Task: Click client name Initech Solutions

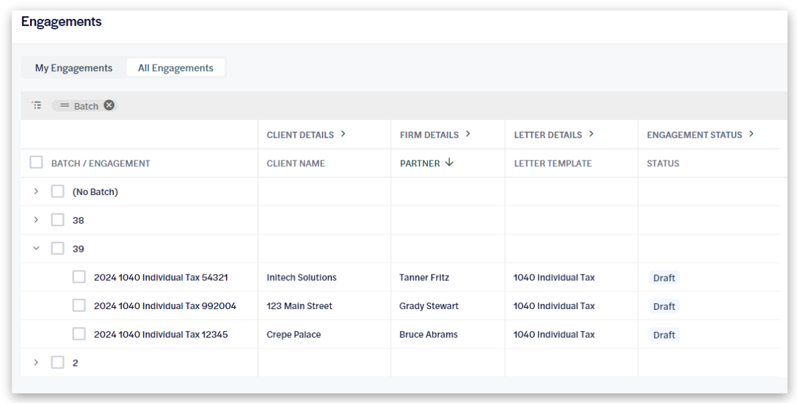Action: [x=302, y=277]
